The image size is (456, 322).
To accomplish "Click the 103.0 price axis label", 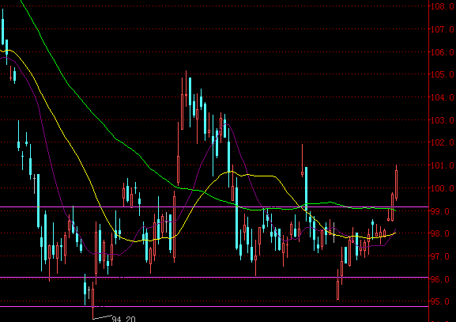I will tap(443, 120).
